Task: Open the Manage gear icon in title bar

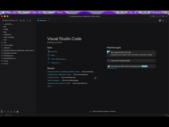Action: 166,16
